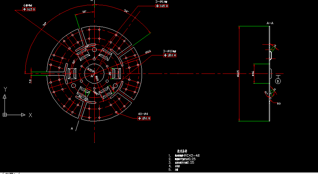Select the Y axis label
Image resolution: width=318 pixels, height=174 pixels.
click(6, 89)
